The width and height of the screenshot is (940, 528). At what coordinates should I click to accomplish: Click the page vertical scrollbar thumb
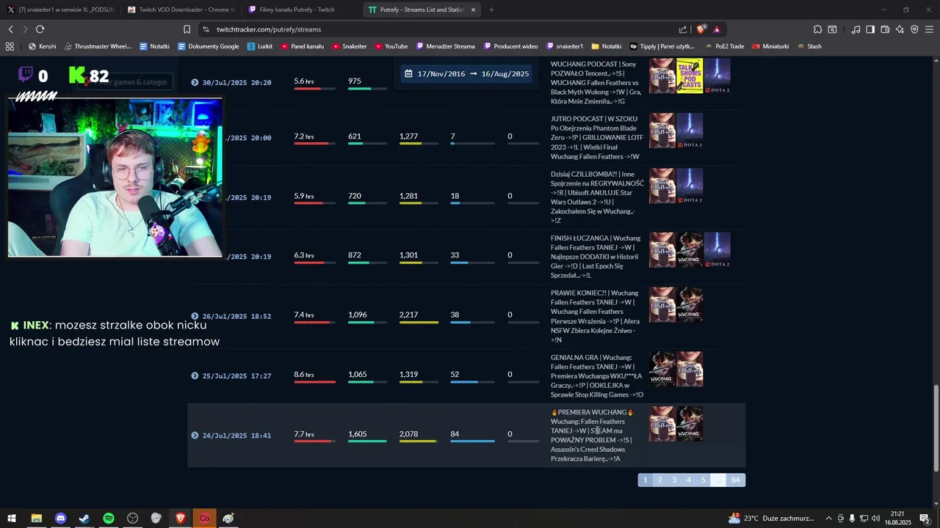(935, 428)
